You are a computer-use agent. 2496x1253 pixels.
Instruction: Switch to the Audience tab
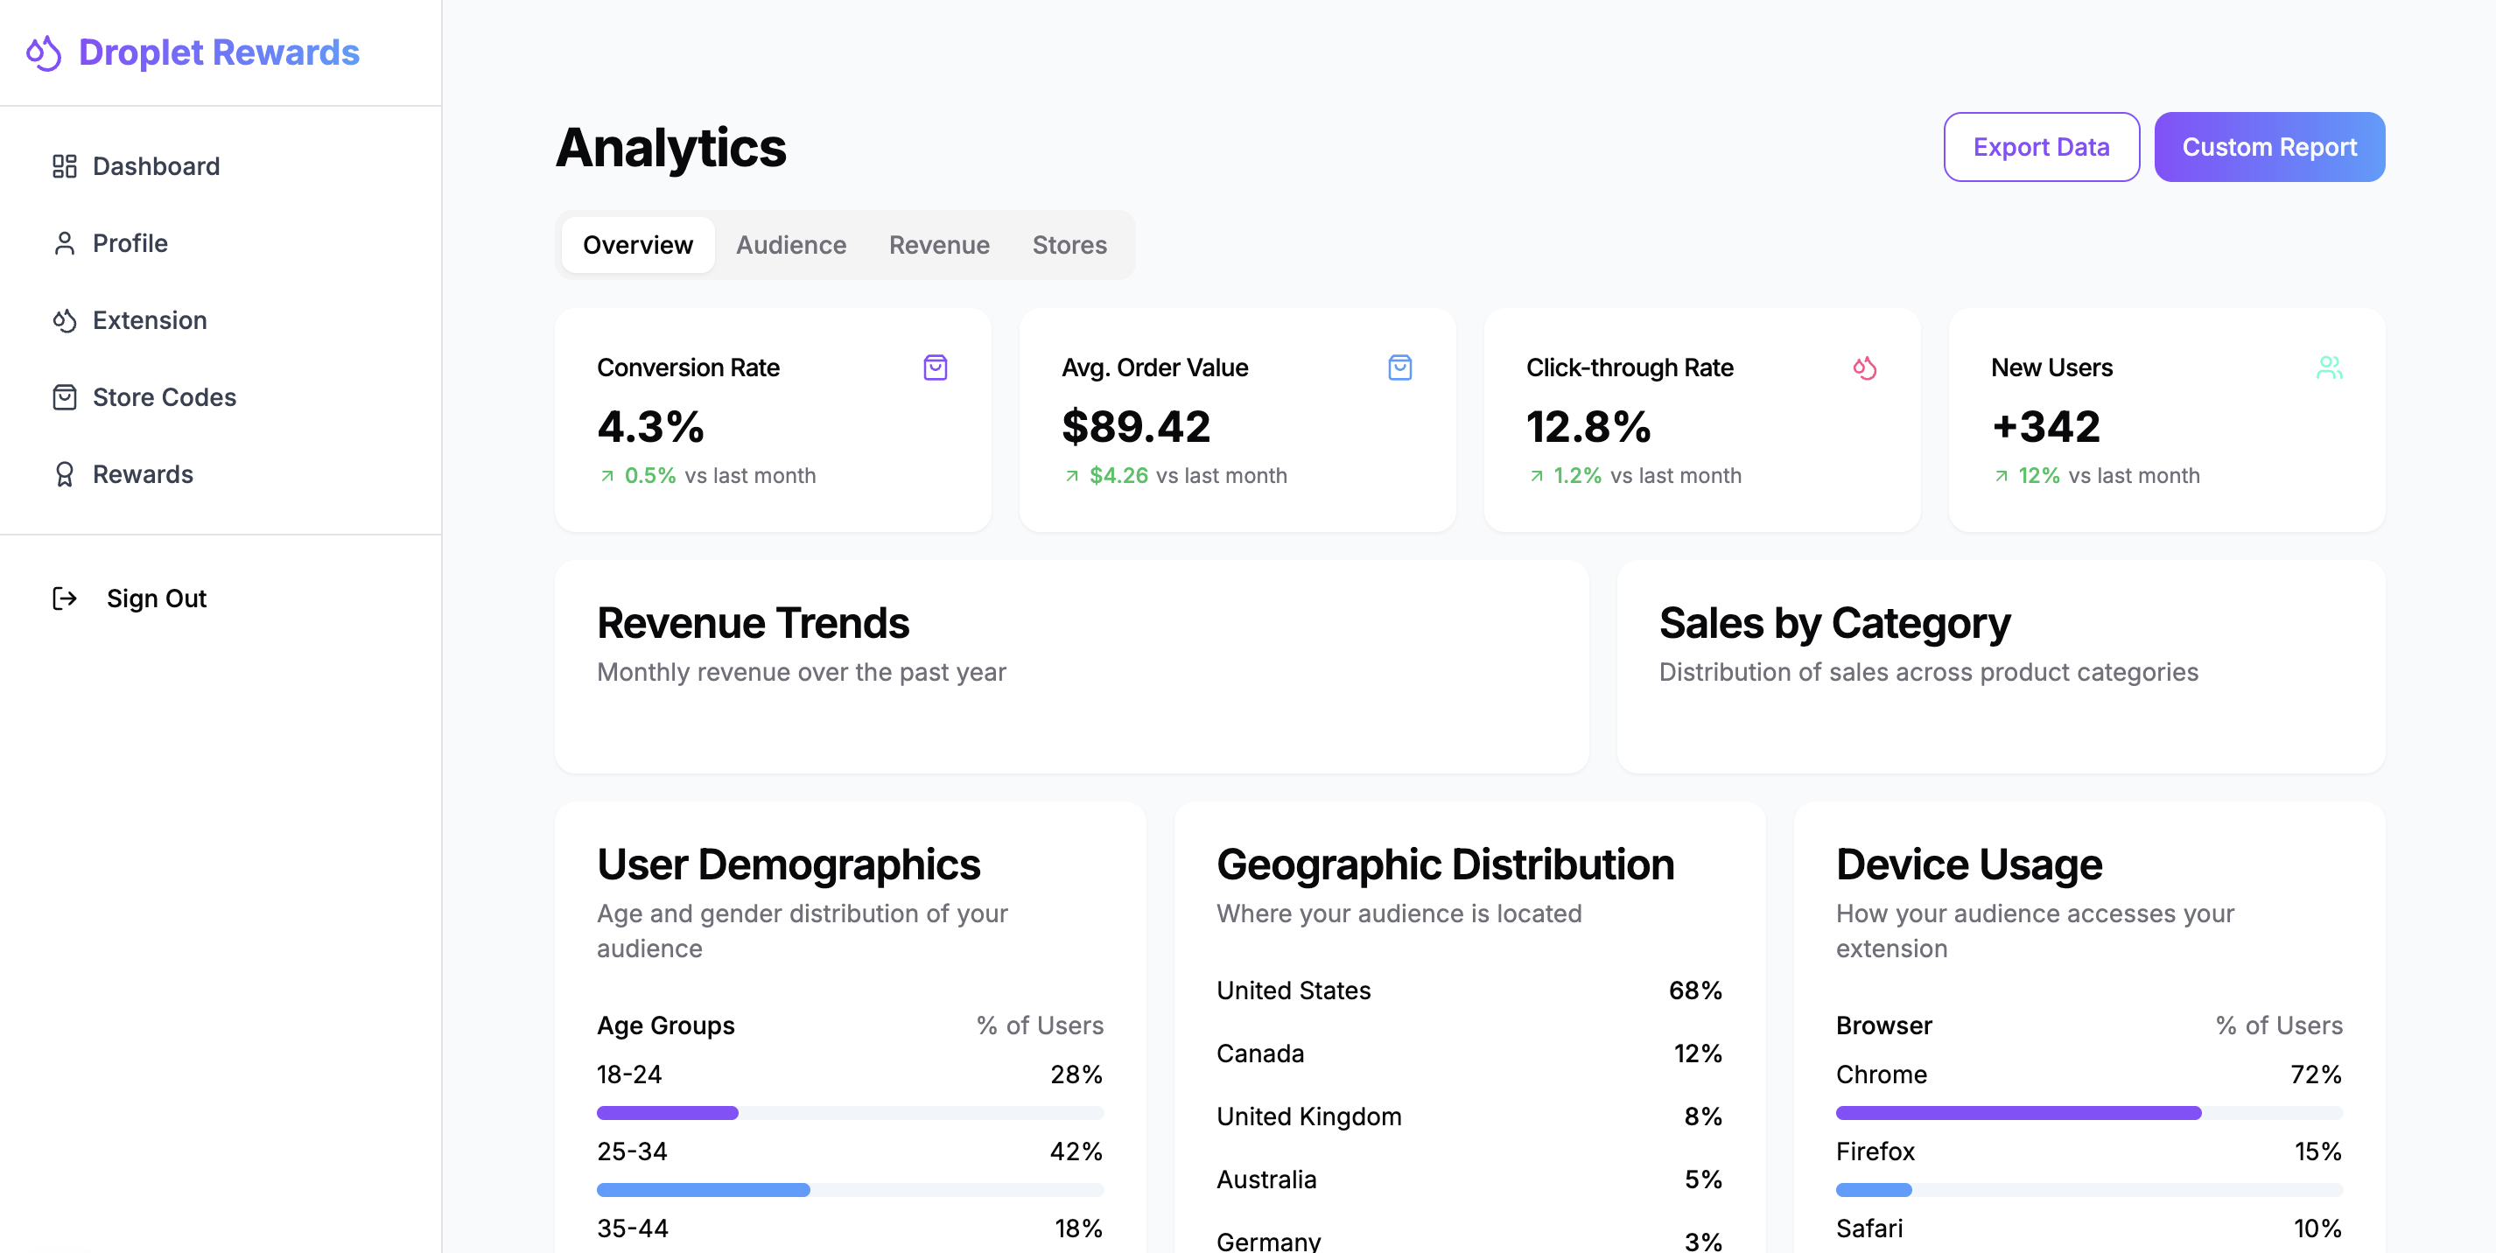pos(790,245)
